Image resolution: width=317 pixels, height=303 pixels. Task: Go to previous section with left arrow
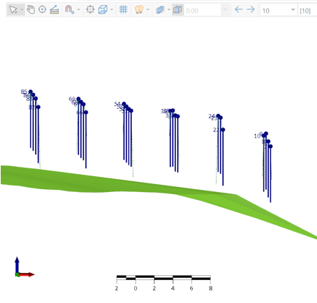point(239,9)
